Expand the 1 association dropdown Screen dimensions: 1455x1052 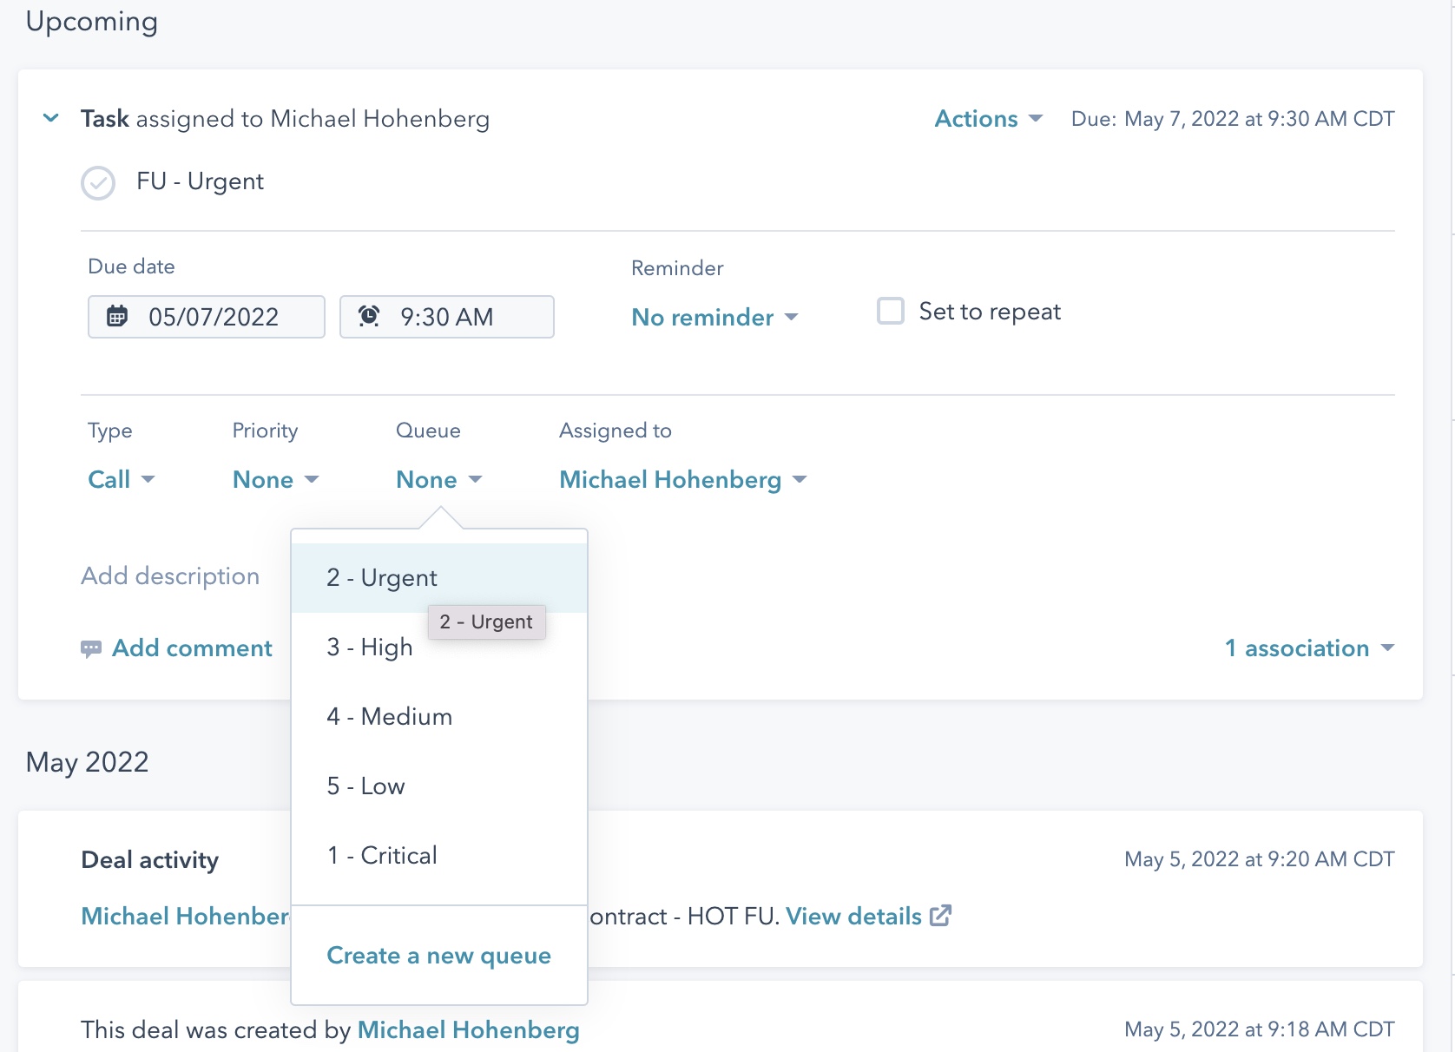click(x=1309, y=648)
